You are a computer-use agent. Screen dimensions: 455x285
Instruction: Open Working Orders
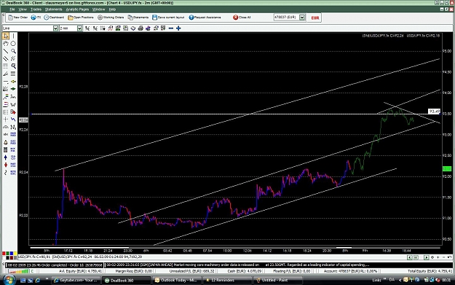(111, 17)
